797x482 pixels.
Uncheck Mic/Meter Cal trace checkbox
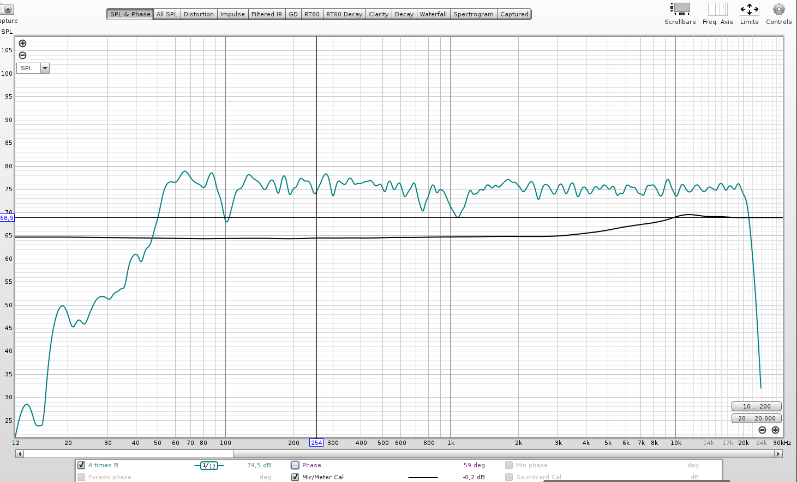[x=295, y=477]
